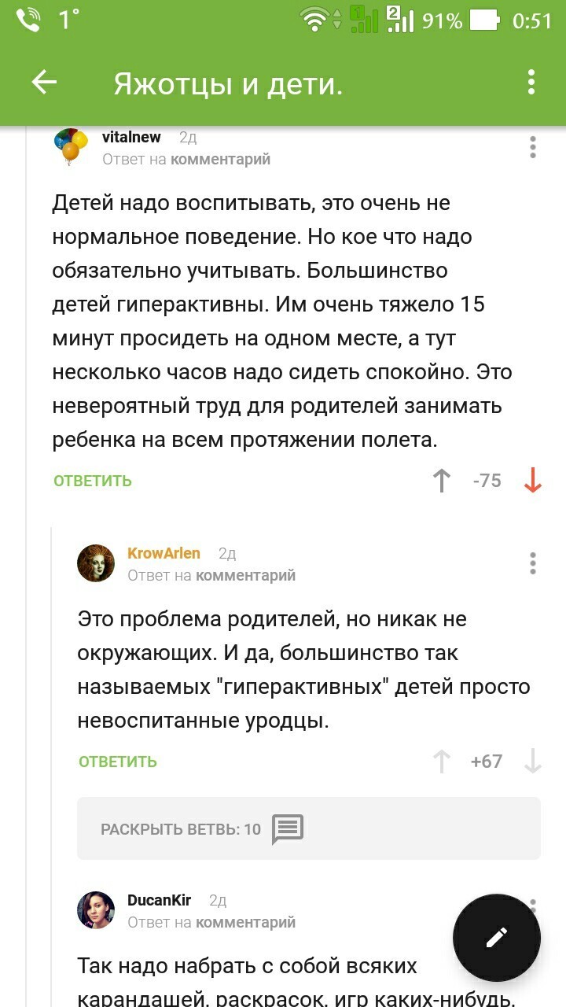View DucanKir's avatar picture
Image resolution: width=566 pixels, height=1007 pixels.
coord(96,910)
